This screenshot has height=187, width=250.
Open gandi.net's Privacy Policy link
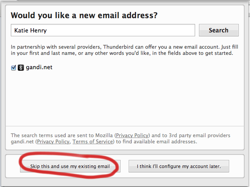(x=53, y=141)
